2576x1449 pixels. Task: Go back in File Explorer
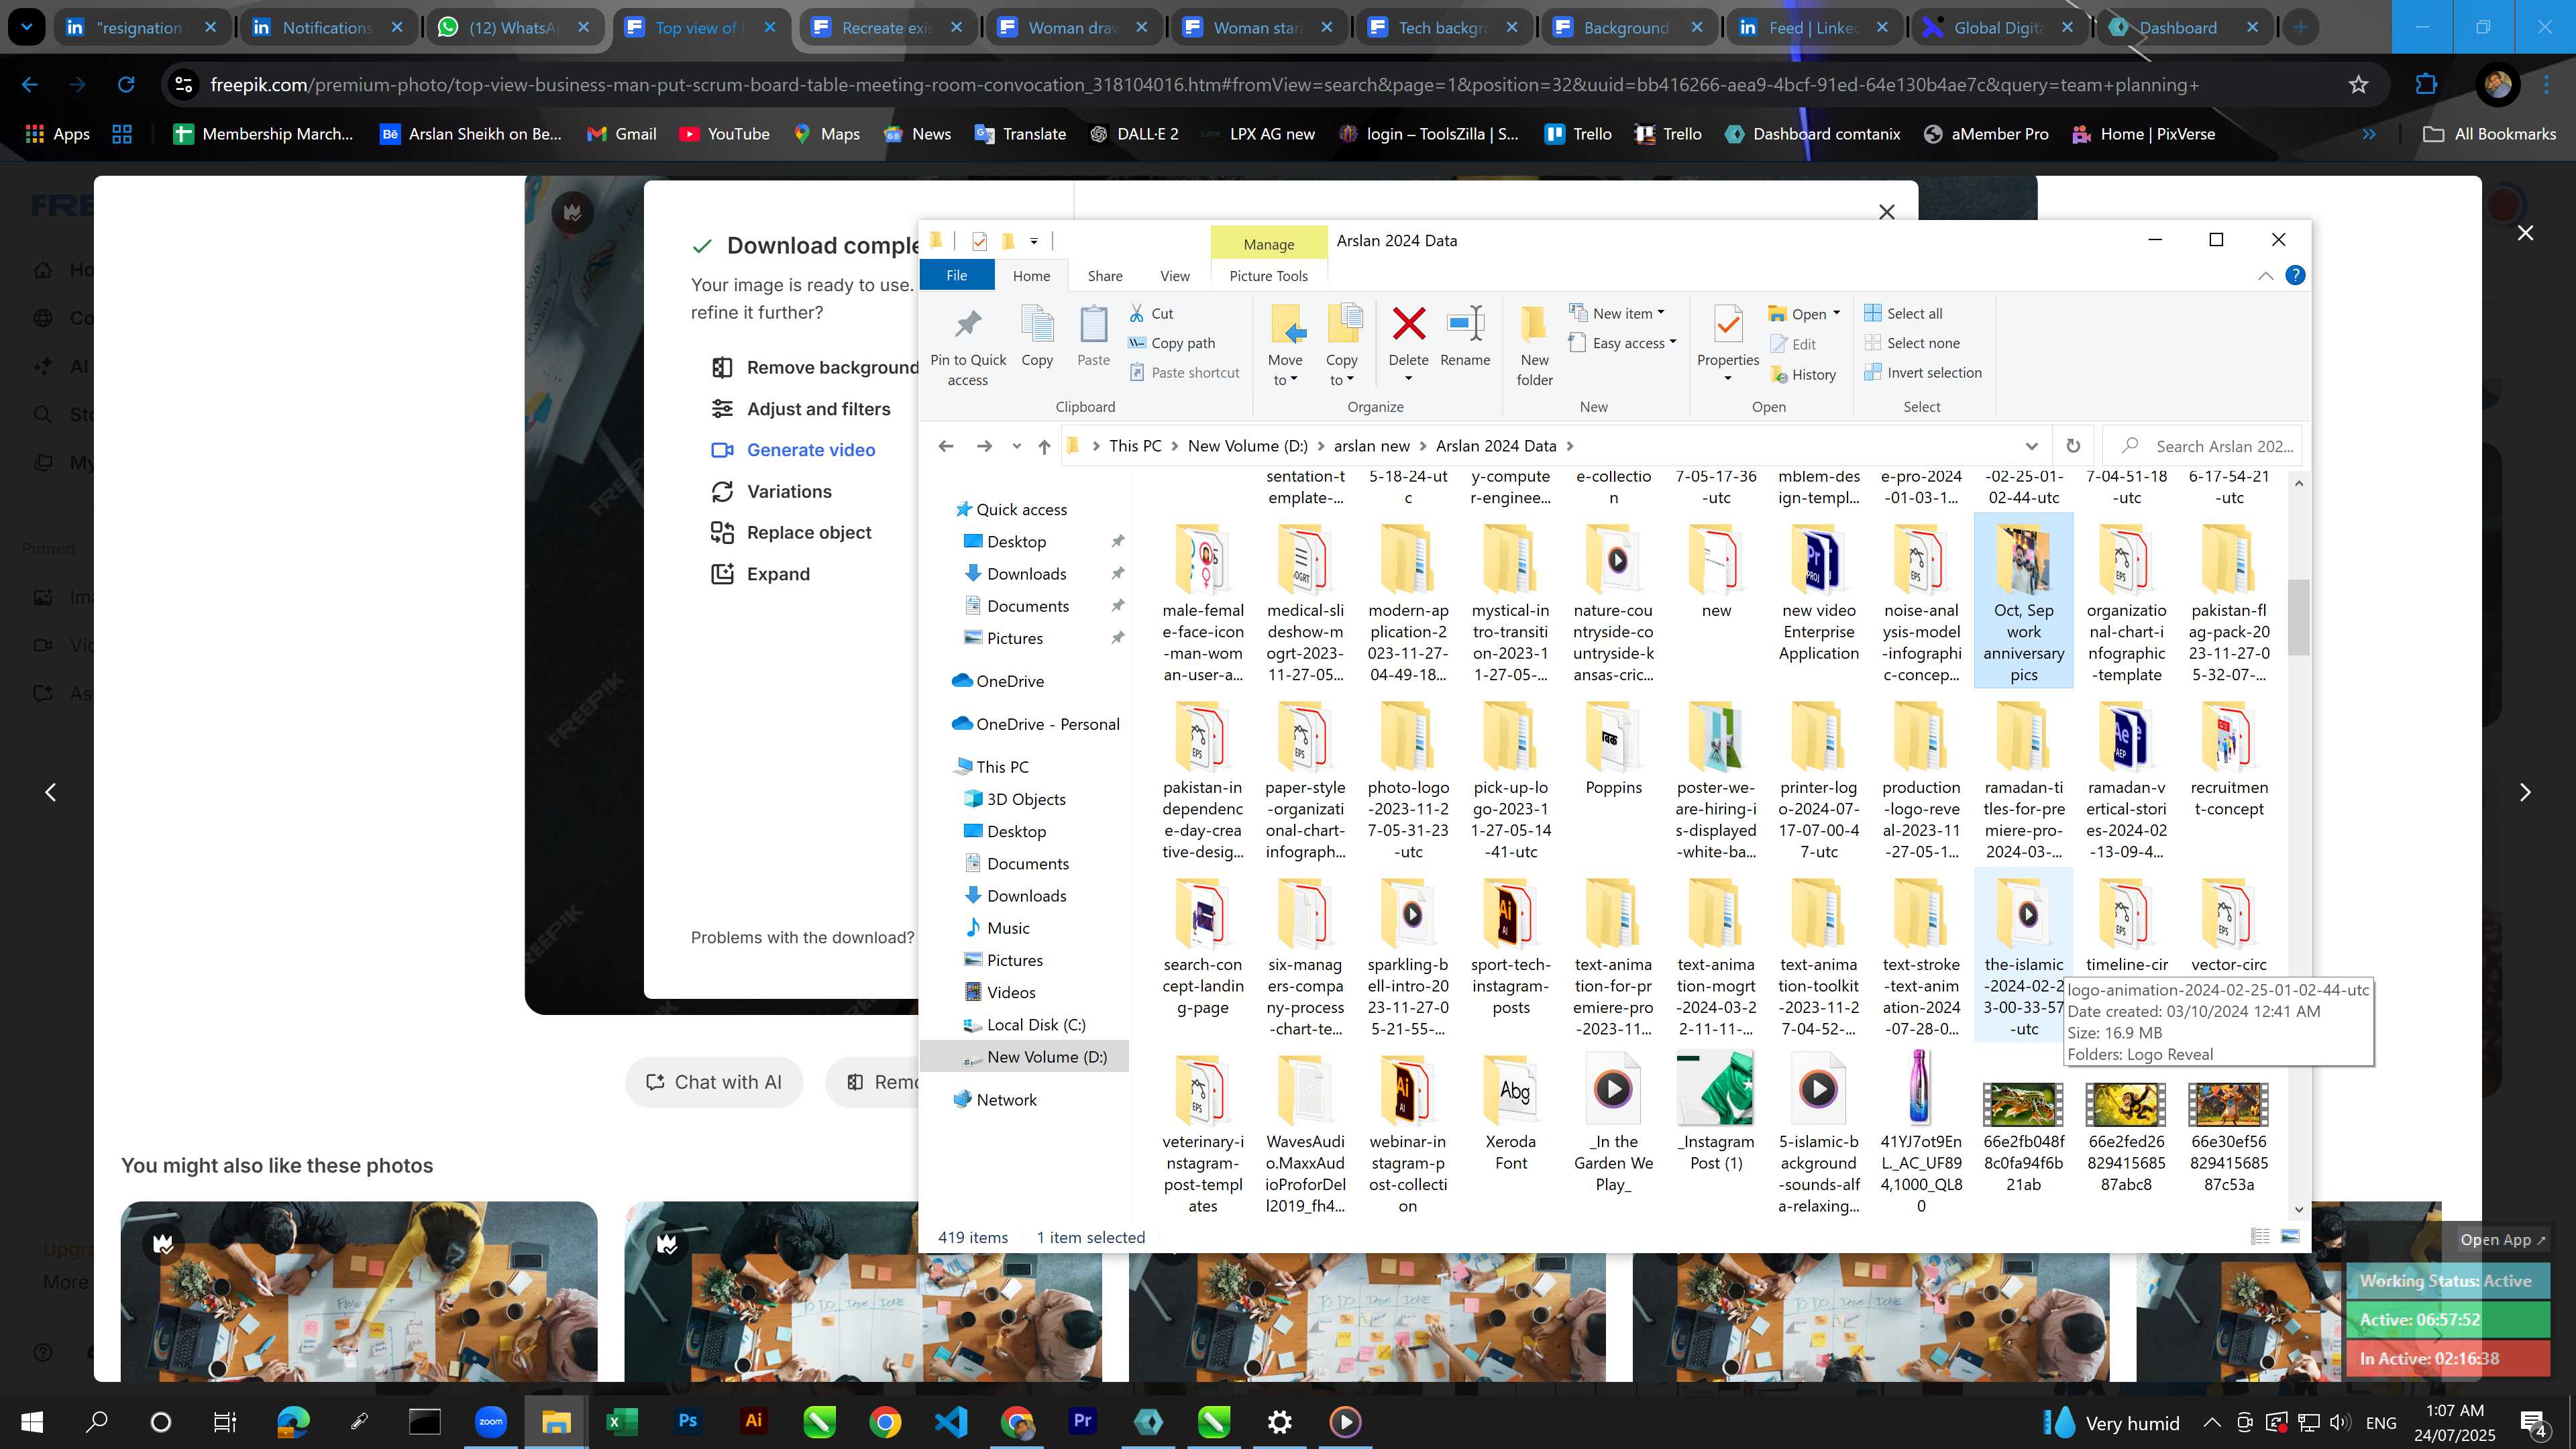(x=945, y=446)
